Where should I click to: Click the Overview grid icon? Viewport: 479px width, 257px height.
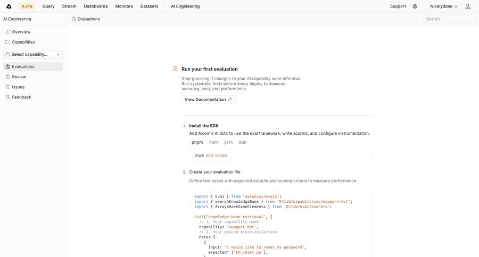pyautogui.click(x=7, y=32)
